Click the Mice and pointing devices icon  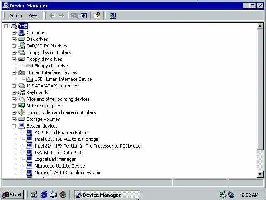point(22,99)
